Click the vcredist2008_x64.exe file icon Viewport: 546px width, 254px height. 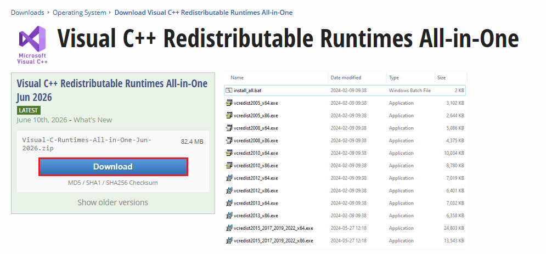(x=229, y=128)
